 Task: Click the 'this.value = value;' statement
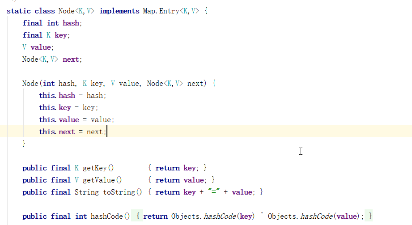point(77,120)
